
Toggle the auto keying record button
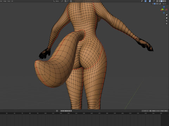pyautogui.click(x=57, y=111)
